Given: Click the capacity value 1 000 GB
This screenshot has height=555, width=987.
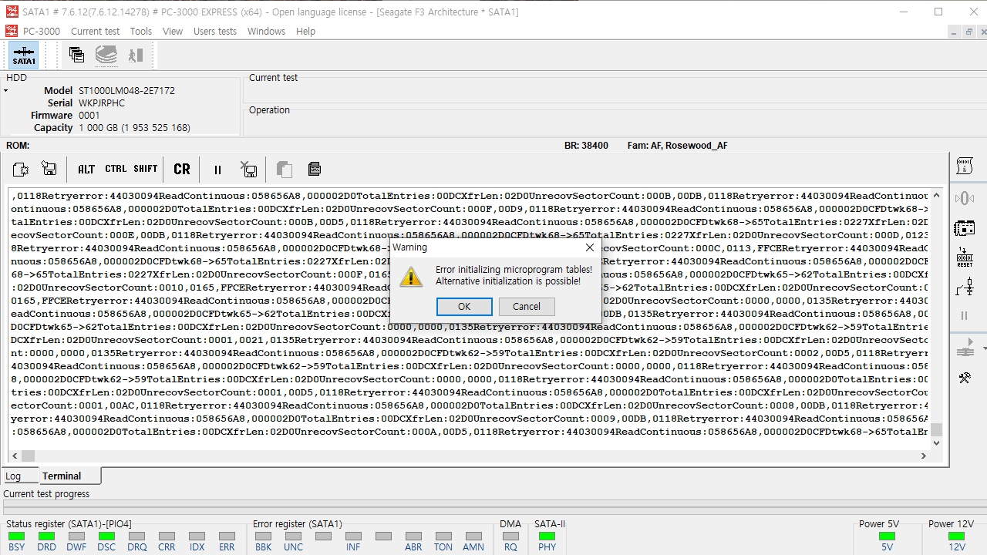Looking at the screenshot, I should (x=134, y=128).
